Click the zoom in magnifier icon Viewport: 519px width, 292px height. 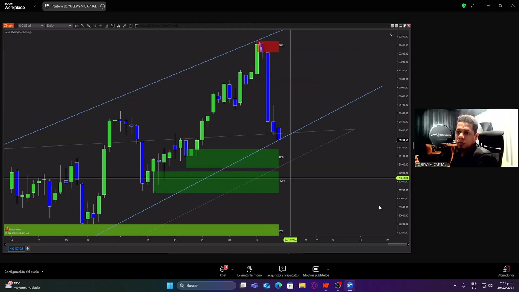(x=89, y=26)
